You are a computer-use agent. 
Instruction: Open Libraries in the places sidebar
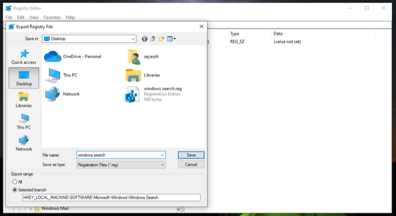tap(24, 100)
